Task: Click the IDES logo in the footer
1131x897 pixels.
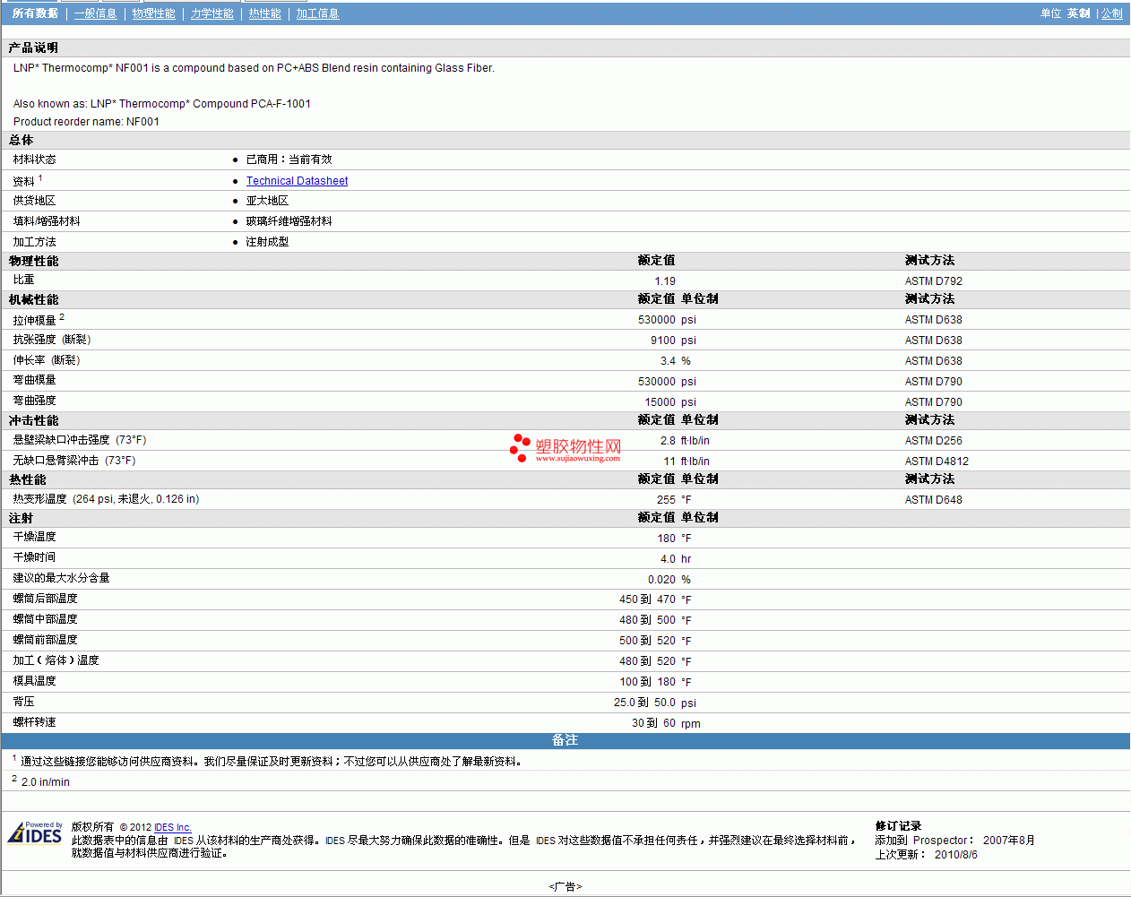Action: (35, 833)
